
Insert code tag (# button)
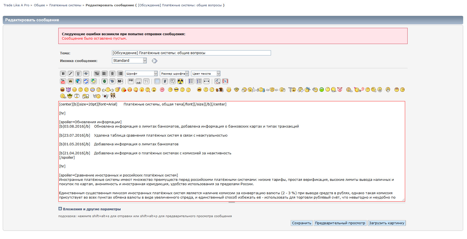165,81
